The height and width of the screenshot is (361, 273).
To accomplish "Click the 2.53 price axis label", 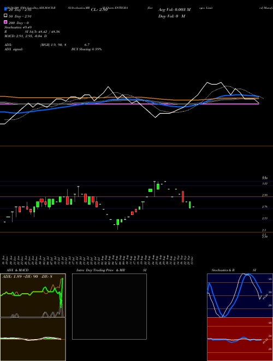I will 265,218.
